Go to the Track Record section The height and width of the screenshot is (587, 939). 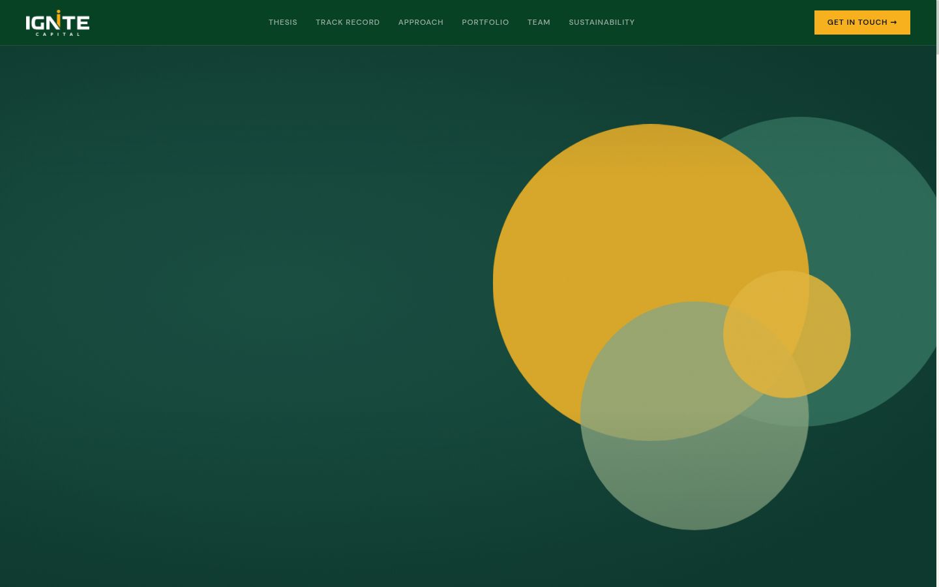[x=348, y=22]
